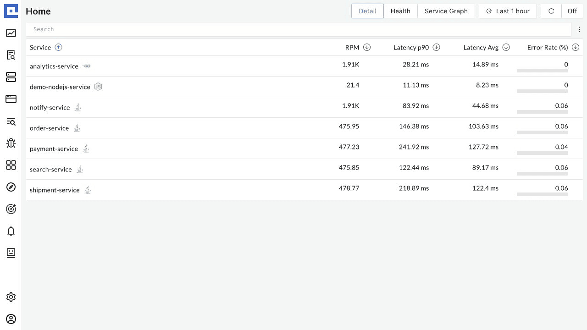Open the browser window sidebar icon

click(11, 99)
